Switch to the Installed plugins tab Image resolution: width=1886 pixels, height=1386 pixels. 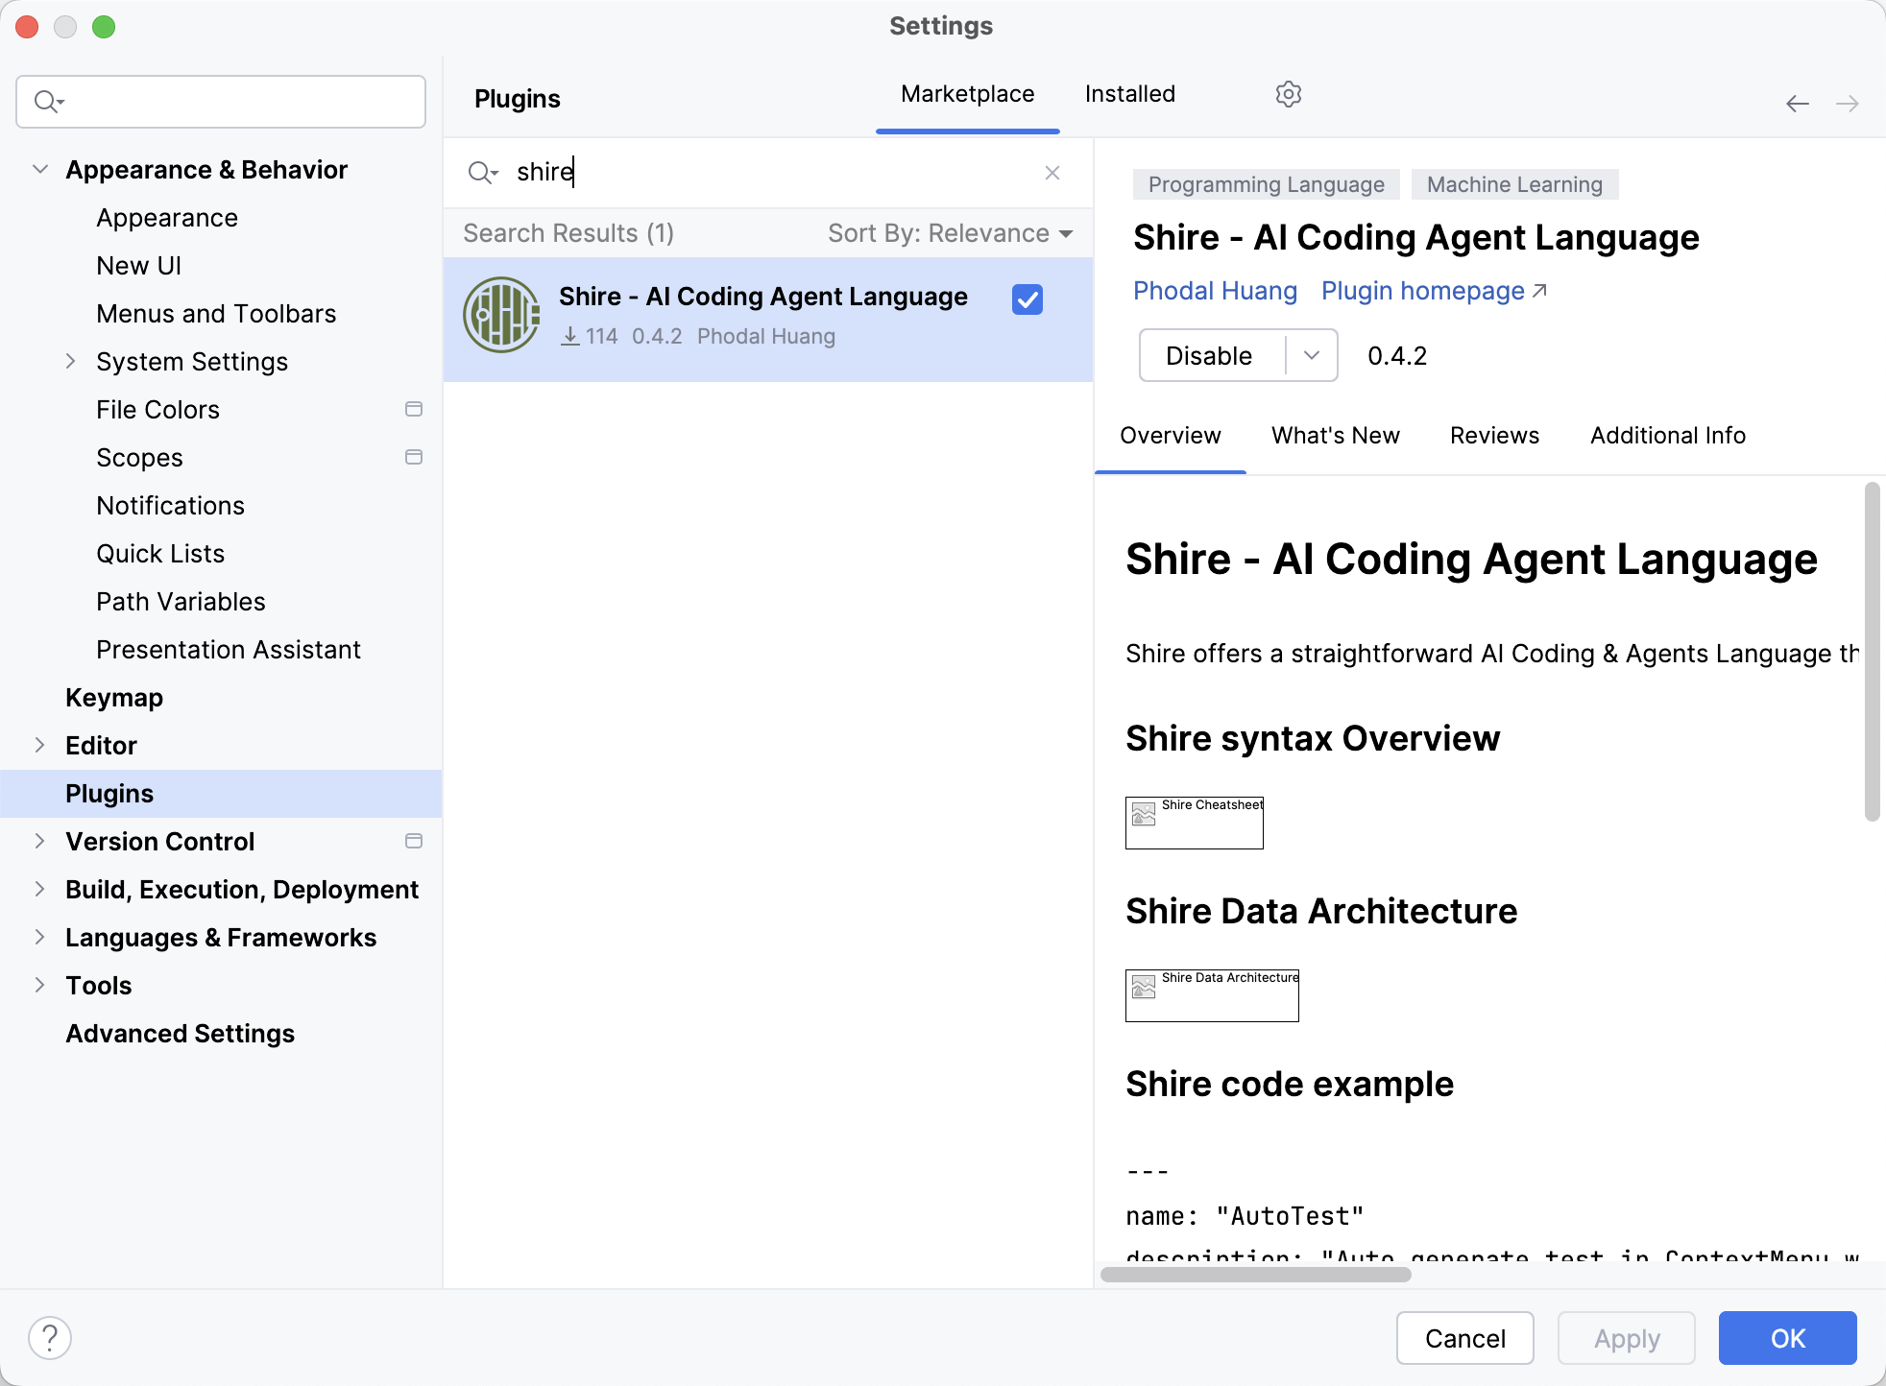pyautogui.click(x=1129, y=92)
